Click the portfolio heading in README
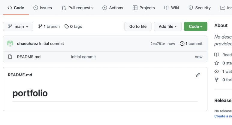Viewport: 232px width, 125px height. point(30,93)
